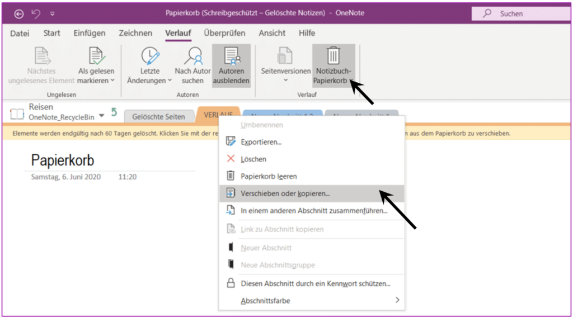The width and height of the screenshot is (573, 317).
Task: Expand Letzte Änderungen dropdown arrow
Action: tap(170, 81)
